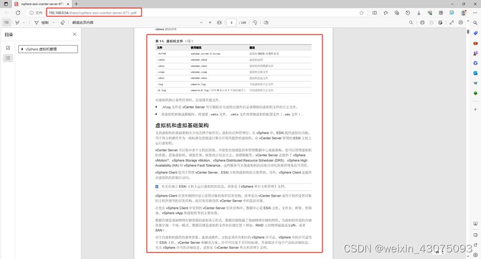
Task: Select the highlight tool in PDF toolbar
Action: (x=17, y=22)
